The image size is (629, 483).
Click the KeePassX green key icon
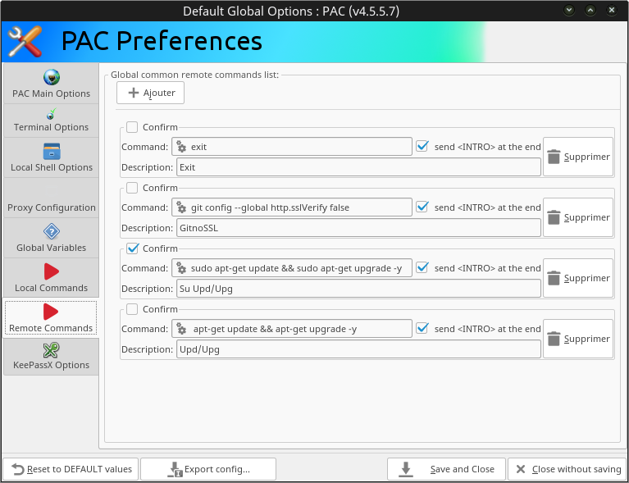tap(52, 350)
